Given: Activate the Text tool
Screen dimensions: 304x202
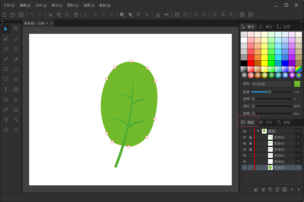Looking at the screenshot, I should pos(6,89).
